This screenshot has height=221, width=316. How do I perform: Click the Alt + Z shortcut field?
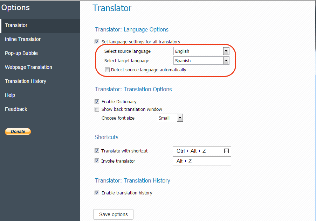(x=202, y=161)
